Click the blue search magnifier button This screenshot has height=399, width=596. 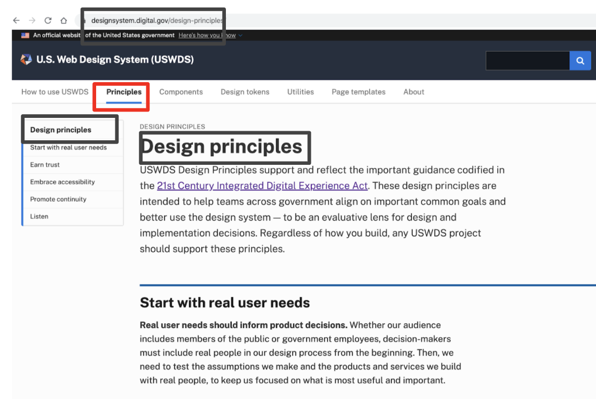click(580, 61)
